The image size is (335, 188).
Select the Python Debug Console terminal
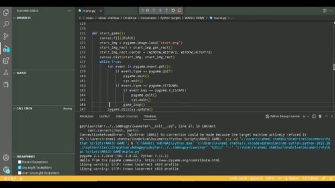283,116
